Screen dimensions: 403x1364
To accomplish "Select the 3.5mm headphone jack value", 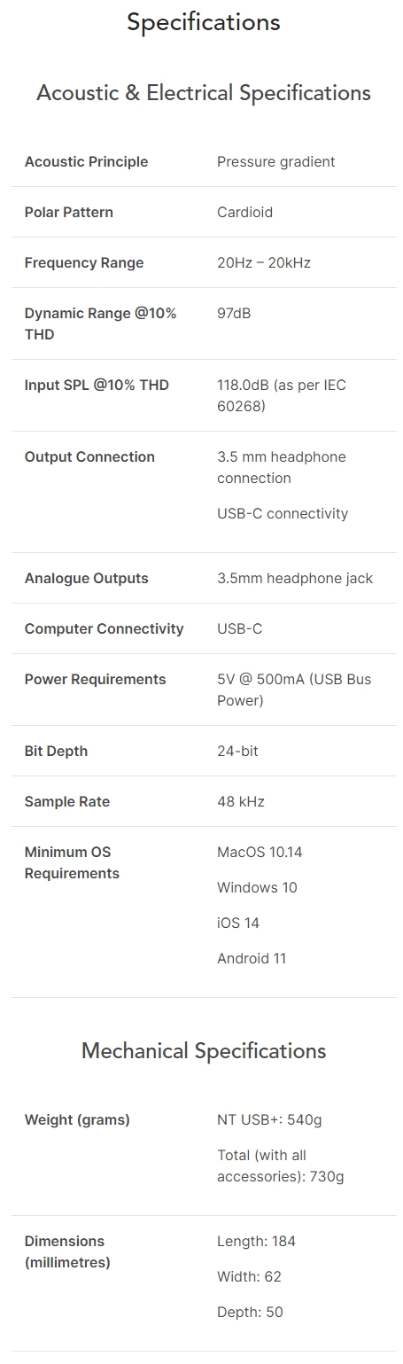I will click(x=295, y=578).
